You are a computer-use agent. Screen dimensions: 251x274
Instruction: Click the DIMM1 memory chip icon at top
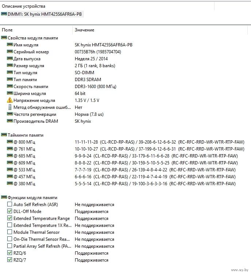click(x=4, y=14)
